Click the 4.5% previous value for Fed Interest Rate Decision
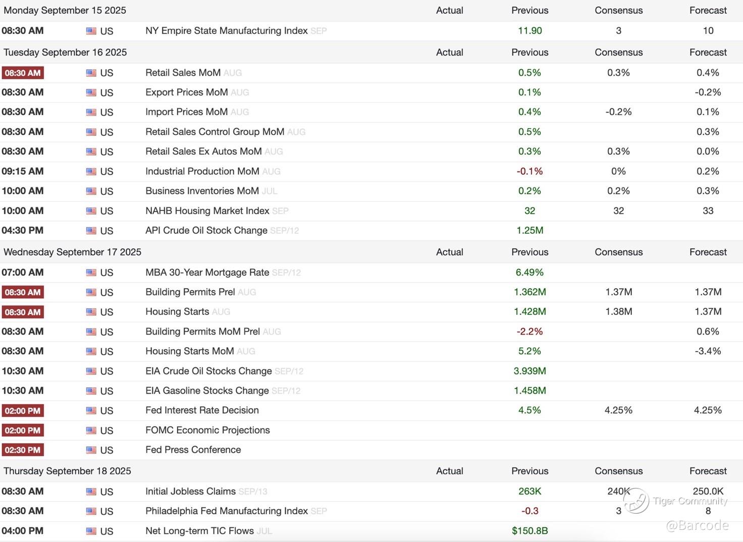 529,410
